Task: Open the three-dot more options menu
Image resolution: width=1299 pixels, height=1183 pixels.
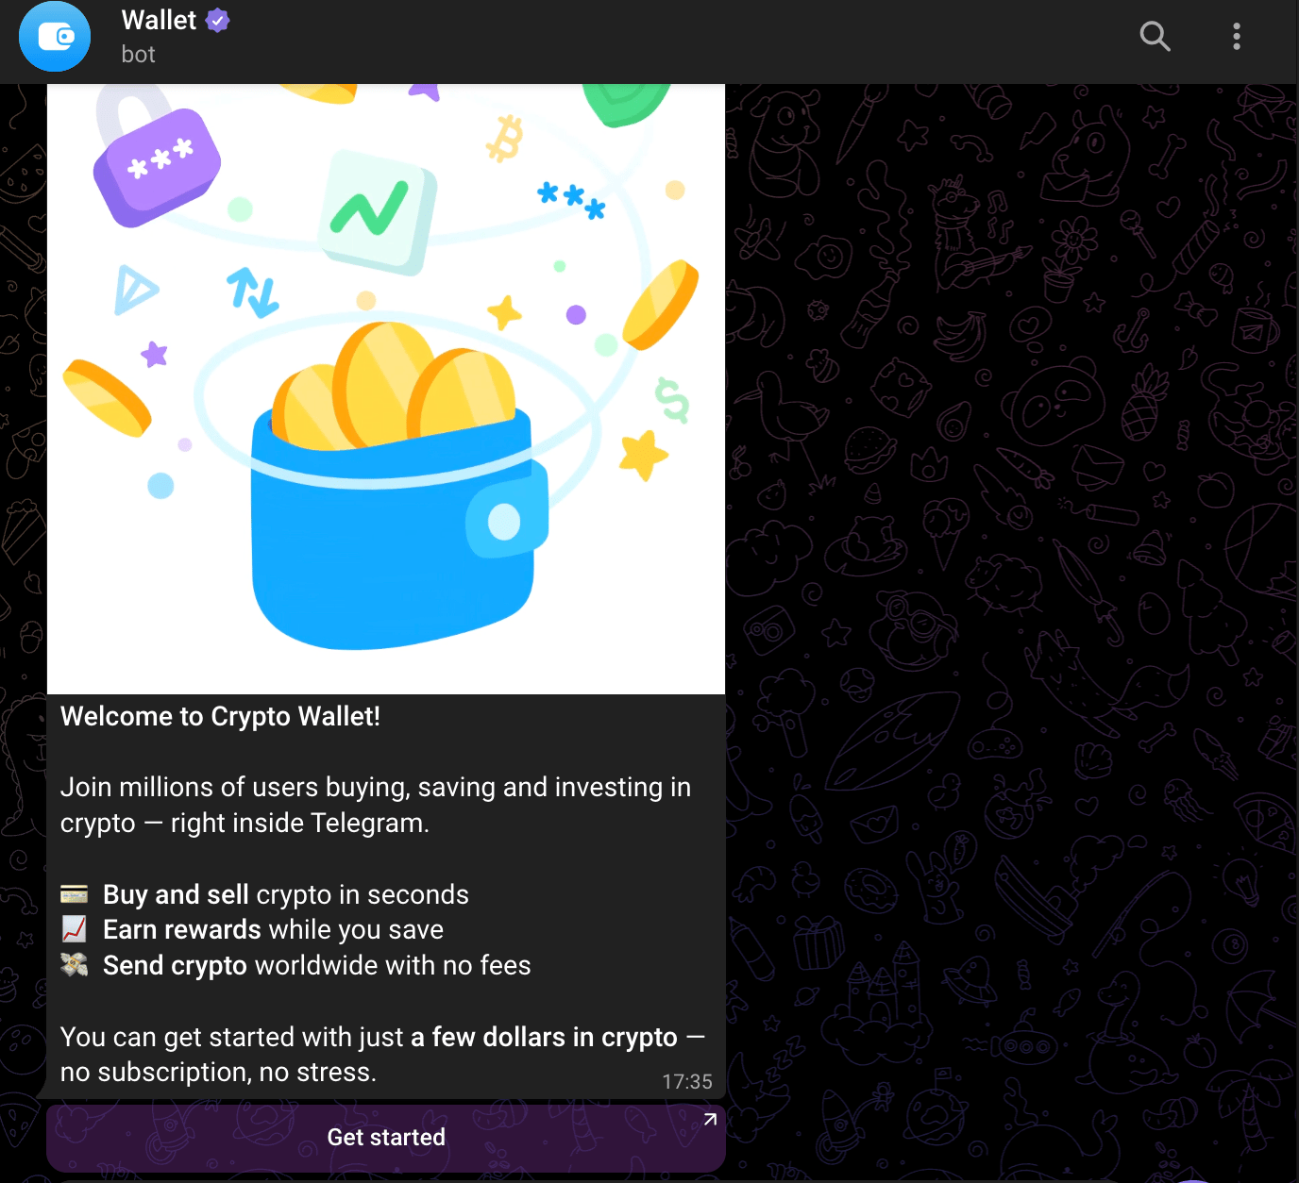Action: click(1236, 36)
